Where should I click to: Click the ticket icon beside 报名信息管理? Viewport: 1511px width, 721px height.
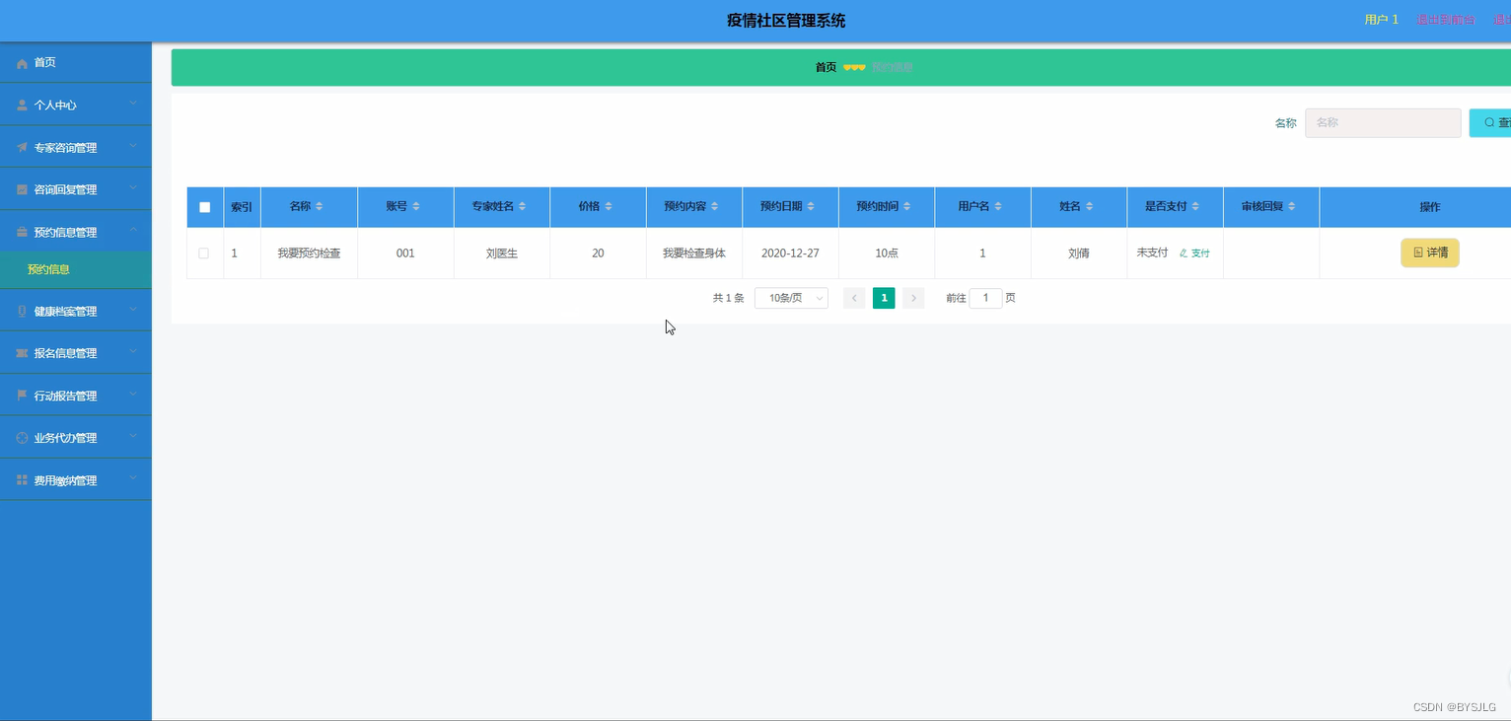(22, 353)
